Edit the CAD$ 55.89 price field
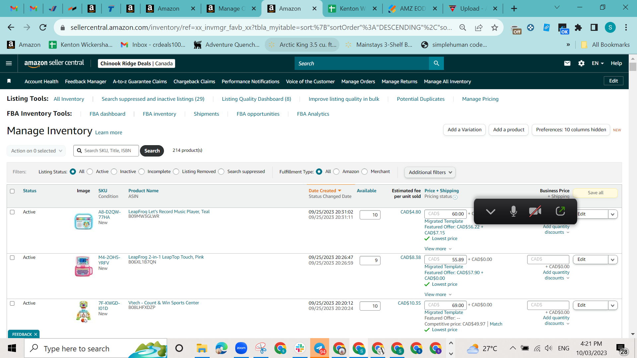Image resolution: width=637 pixels, height=358 pixels. click(446, 260)
